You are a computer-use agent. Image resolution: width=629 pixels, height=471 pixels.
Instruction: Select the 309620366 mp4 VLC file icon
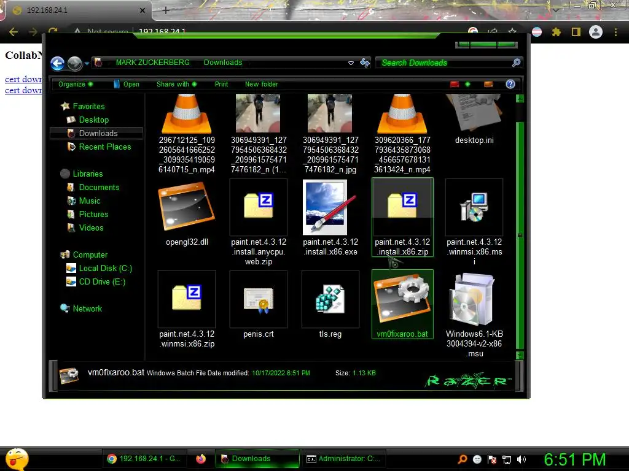pos(402,114)
